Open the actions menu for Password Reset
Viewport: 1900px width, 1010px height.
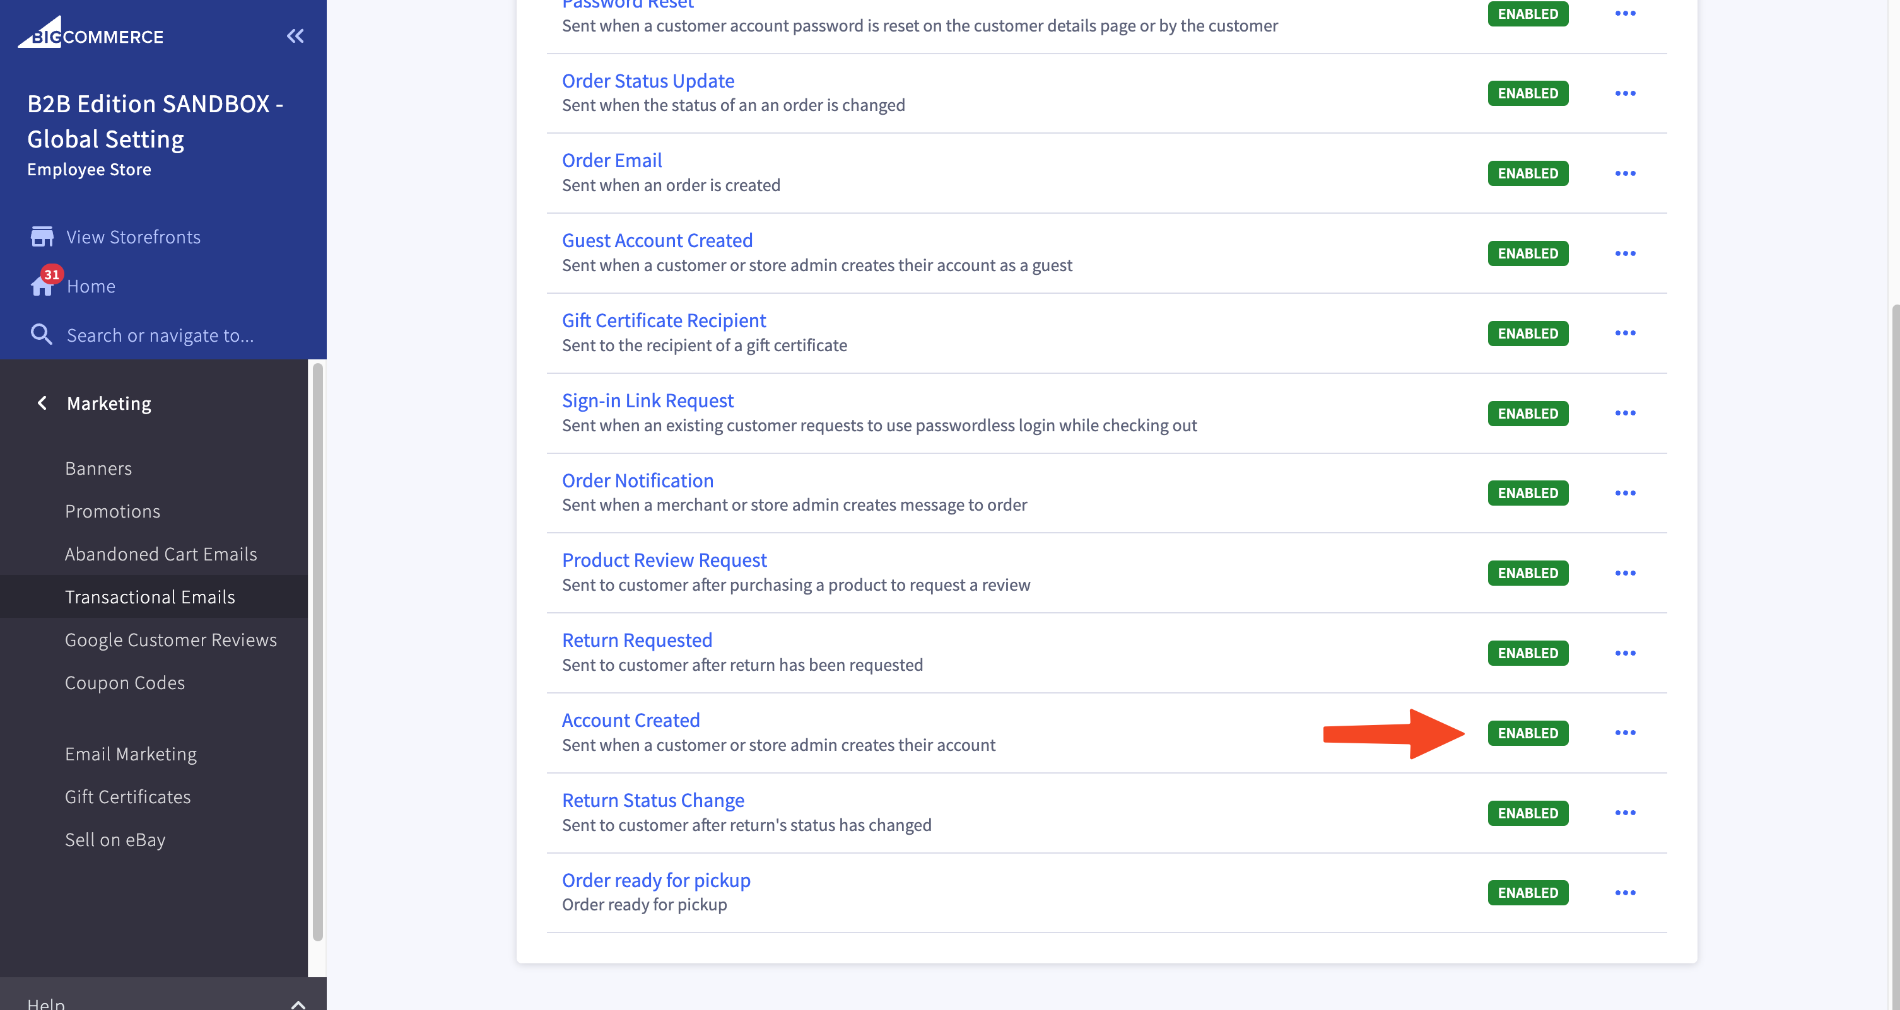(x=1625, y=13)
